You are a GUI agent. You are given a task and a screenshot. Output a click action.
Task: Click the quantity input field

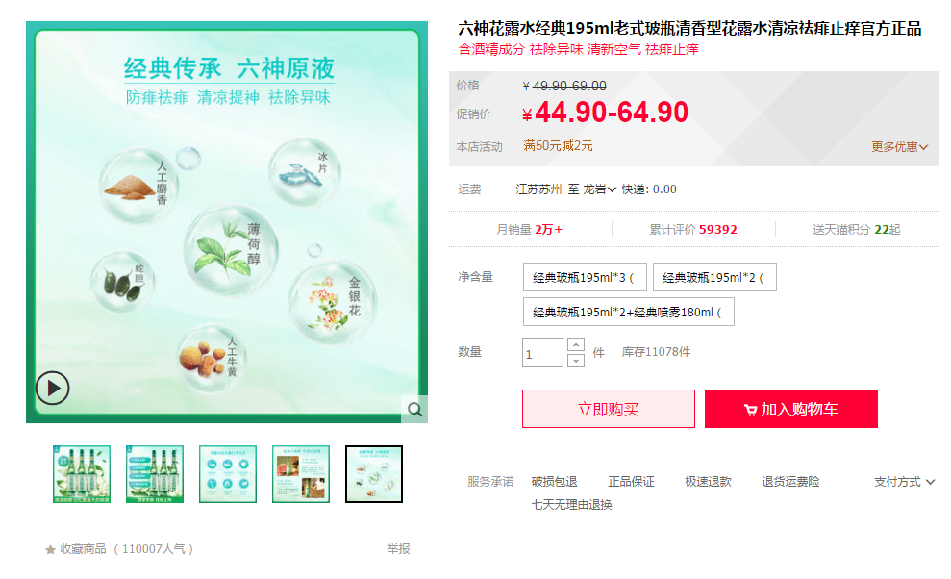pos(543,353)
